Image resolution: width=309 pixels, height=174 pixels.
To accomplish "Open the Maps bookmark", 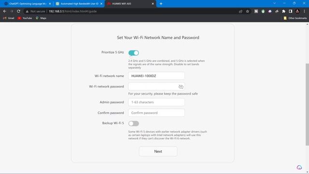I will pyautogui.click(x=41, y=18).
